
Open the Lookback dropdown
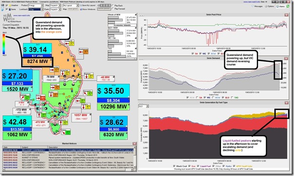tap(36, 9)
